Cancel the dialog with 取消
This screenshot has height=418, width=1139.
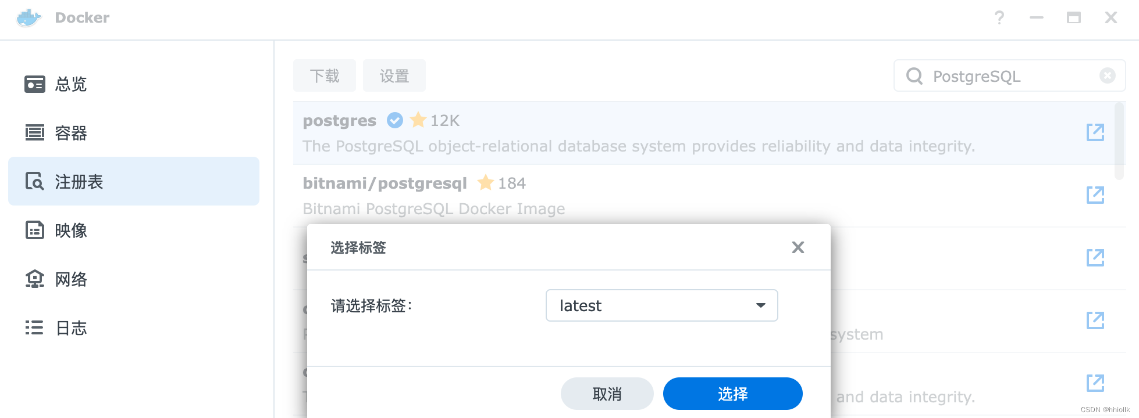607,393
